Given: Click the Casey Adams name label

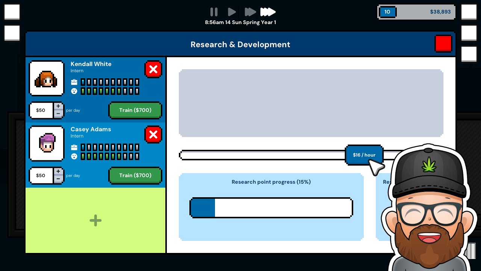Looking at the screenshot, I should [x=91, y=129].
